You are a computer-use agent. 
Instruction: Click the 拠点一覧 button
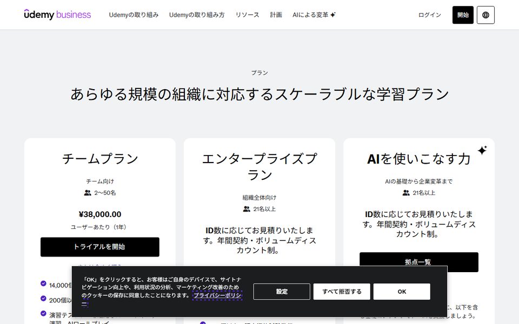pyautogui.click(x=418, y=262)
